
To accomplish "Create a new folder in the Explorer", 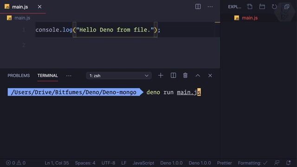I will click(x=262, y=6).
